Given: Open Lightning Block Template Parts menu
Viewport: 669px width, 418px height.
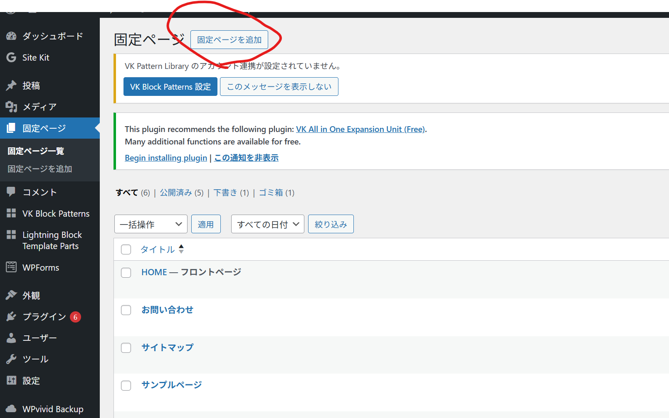Looking at the screenshot, I should 50,240.
